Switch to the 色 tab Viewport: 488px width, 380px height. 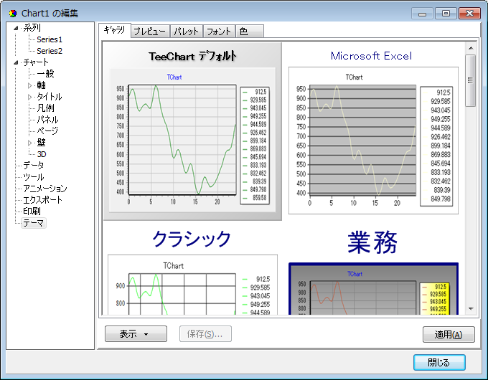(250, 32)
